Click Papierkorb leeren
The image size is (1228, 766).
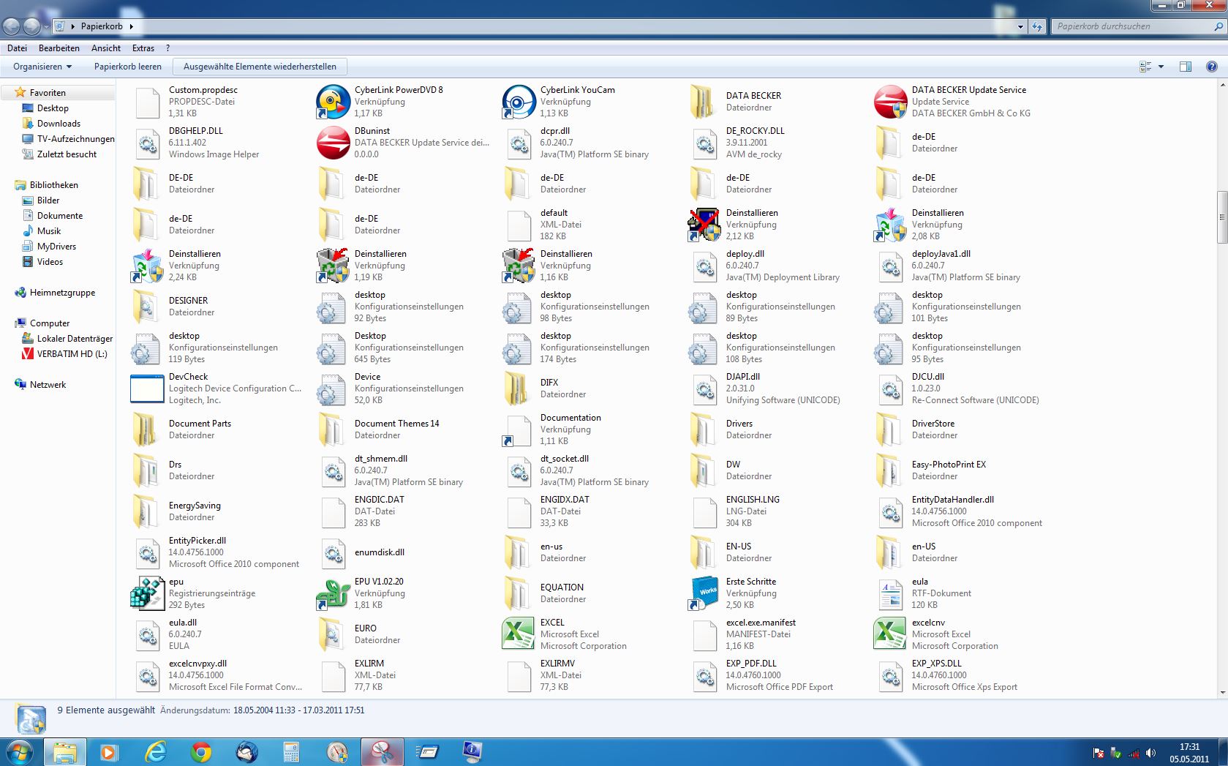point(128,67)
